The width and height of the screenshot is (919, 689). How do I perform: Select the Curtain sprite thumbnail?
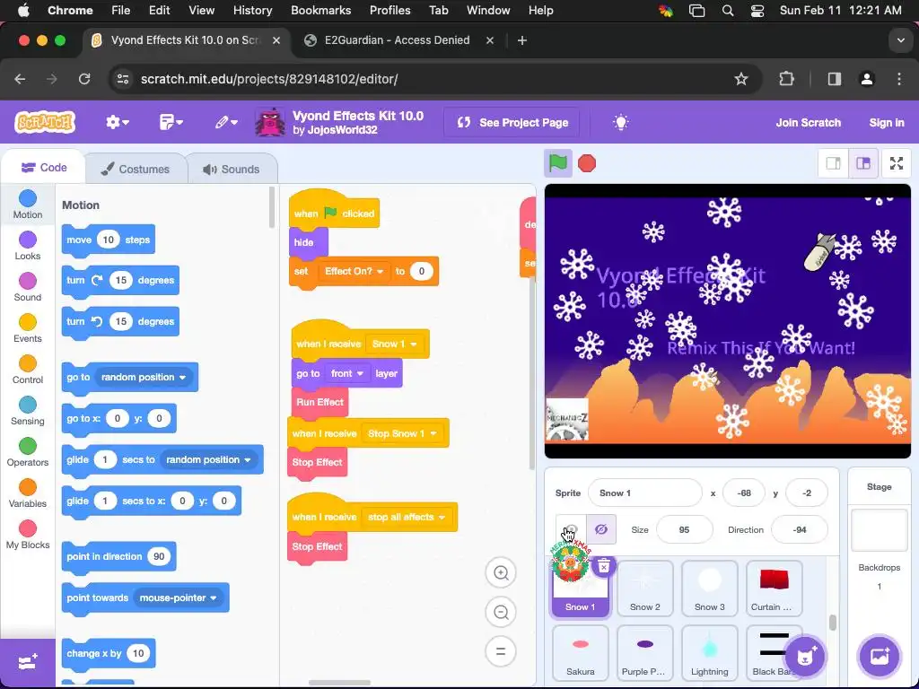coord(774,589)
